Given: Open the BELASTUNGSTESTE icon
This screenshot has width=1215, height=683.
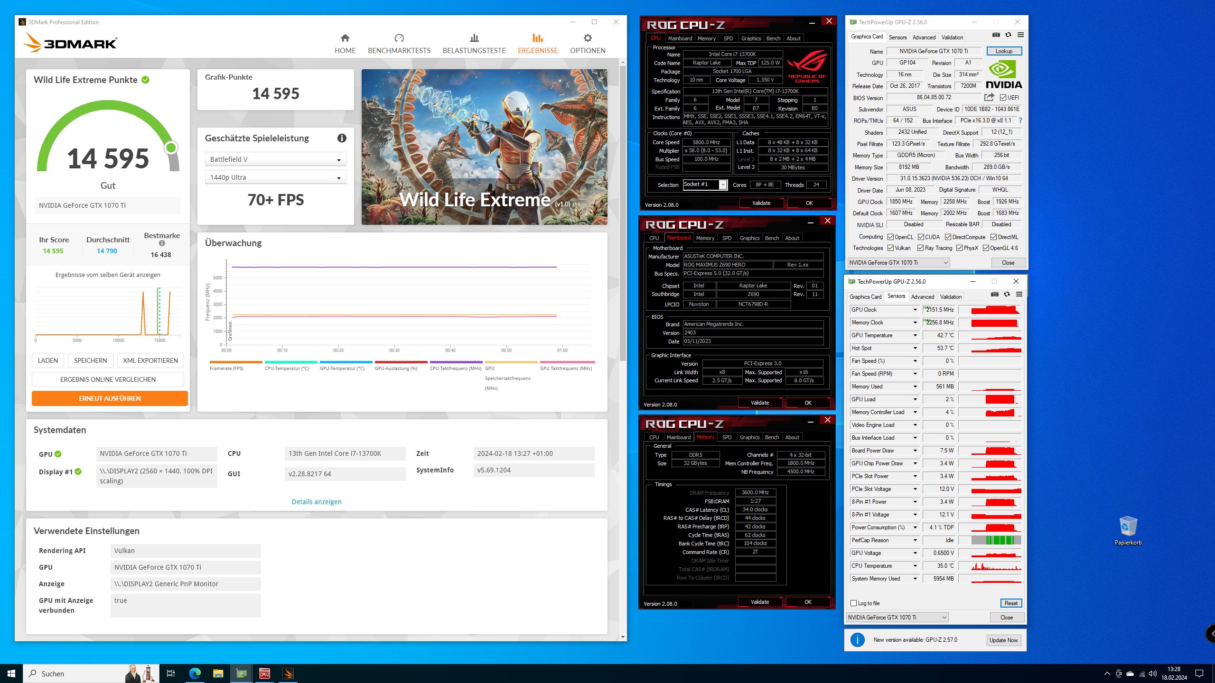Looking at the screenshot, I should 474,38.
